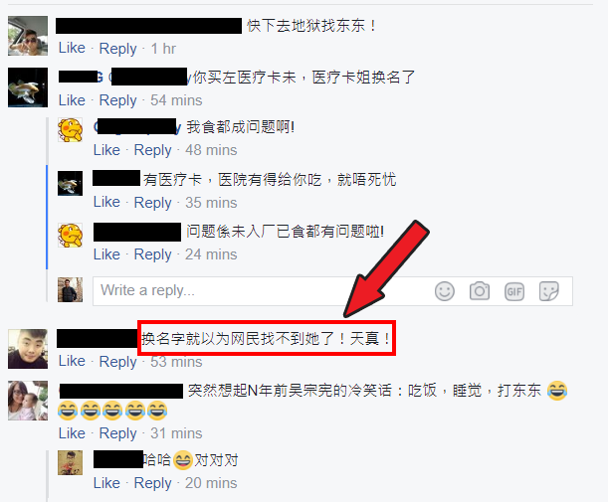The width and height of the screenshot is (608, 502).
Task: Reply to the comment posted 31 mins ago
Action: coord(117,433)
